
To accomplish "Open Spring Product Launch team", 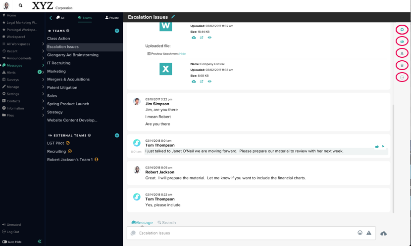I will [68, 104].
